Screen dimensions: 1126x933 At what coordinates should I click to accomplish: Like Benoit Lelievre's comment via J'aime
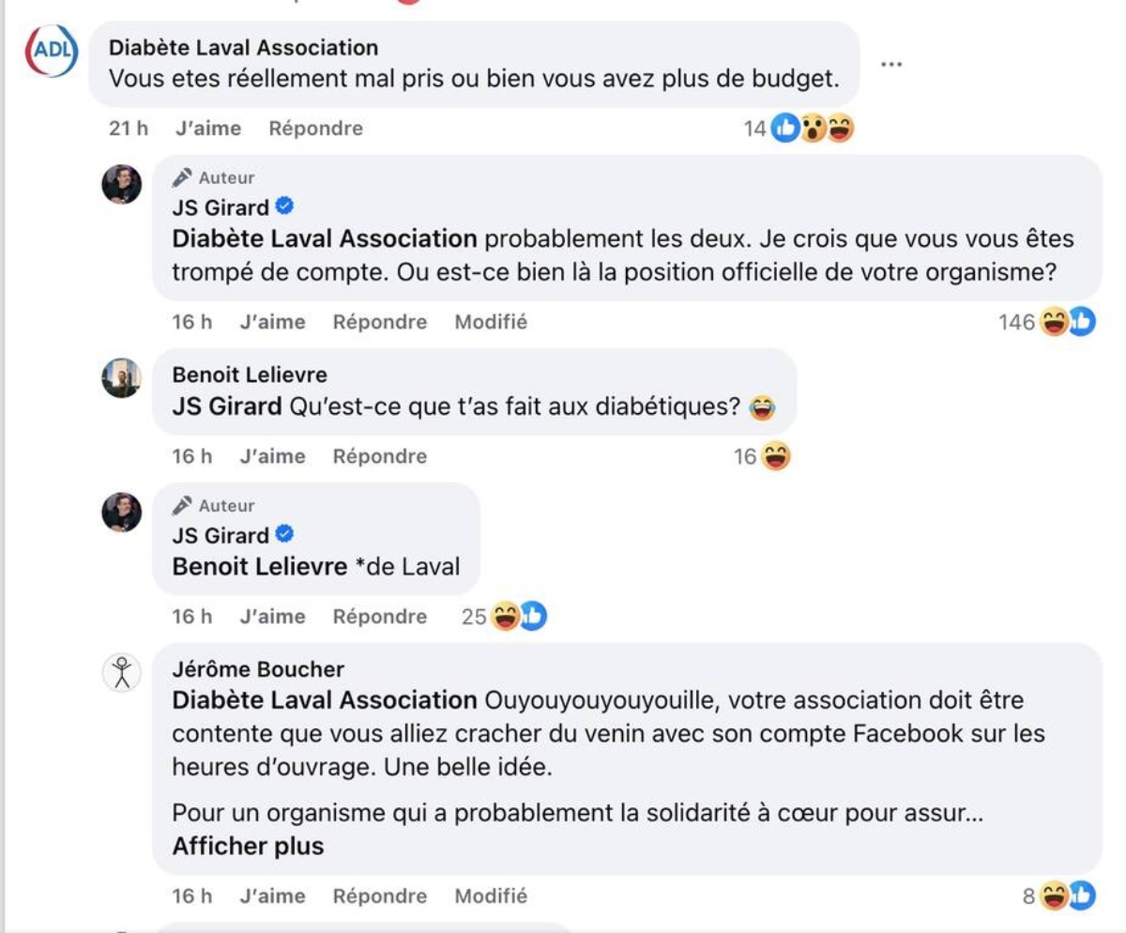click(x=272, y=456)
